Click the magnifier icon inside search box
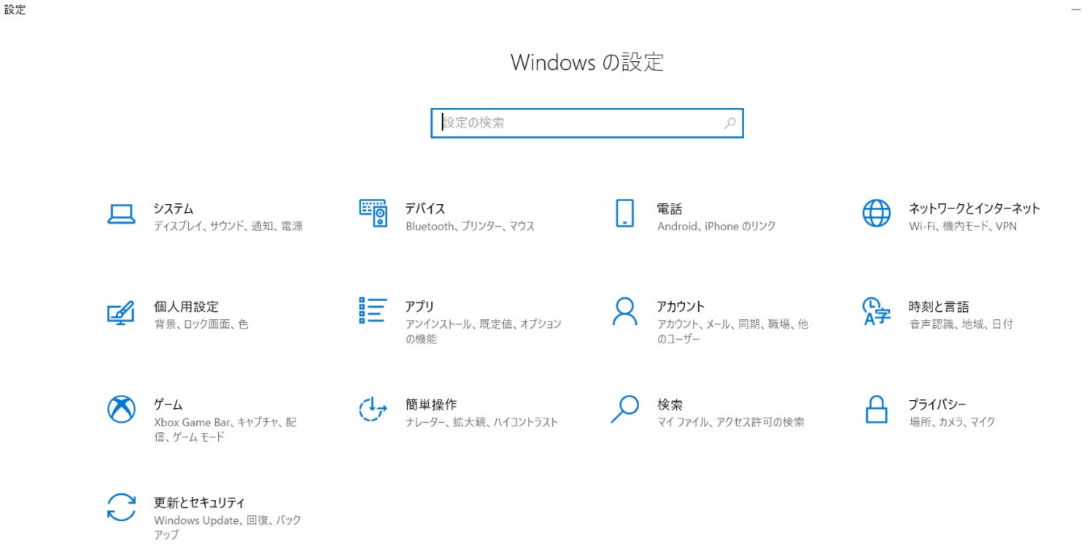 point(730,123)
